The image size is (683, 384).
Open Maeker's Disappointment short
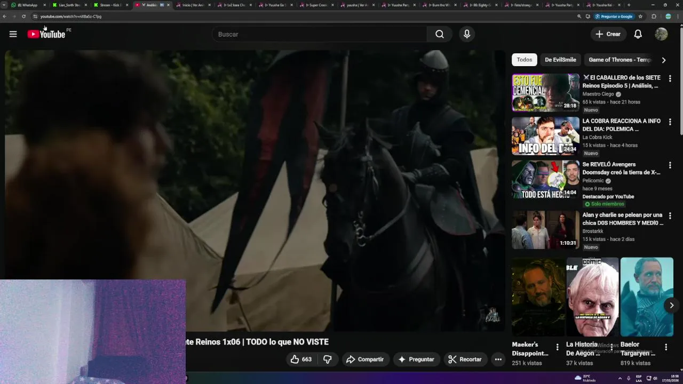(x=538, y=297)
